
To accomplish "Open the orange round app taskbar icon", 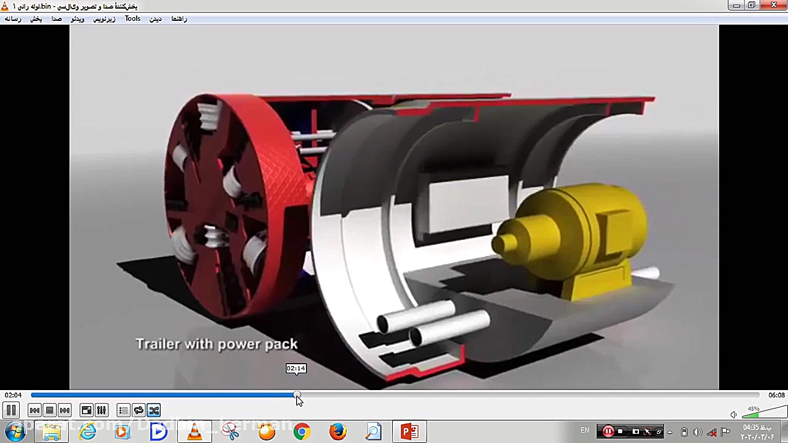I will pos(266,431).
